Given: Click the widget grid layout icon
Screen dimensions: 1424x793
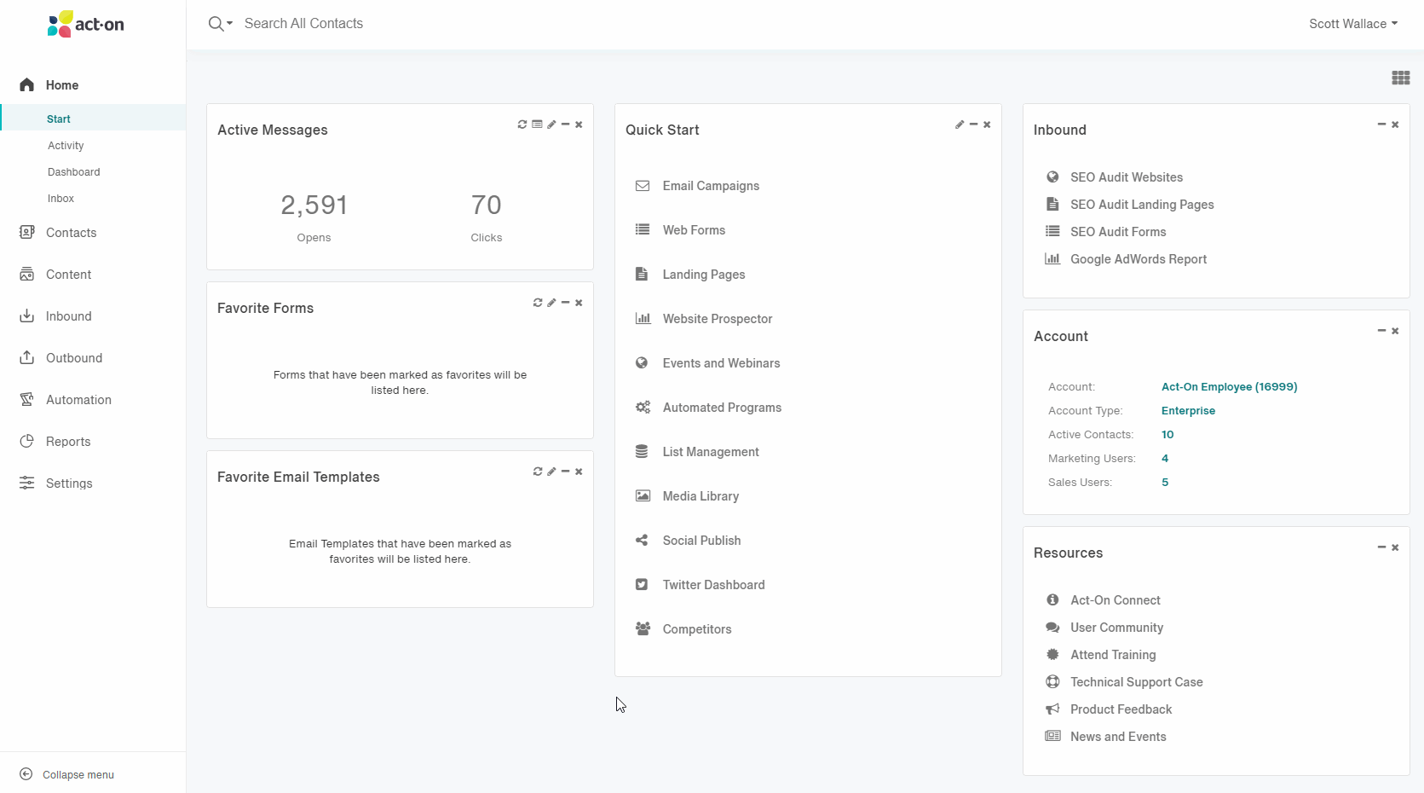Looking at the screenshot, I should pos(1400,78).
